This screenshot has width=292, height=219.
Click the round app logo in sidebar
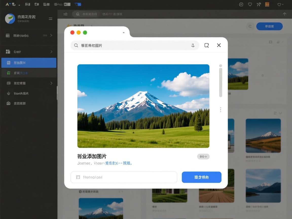10,19
